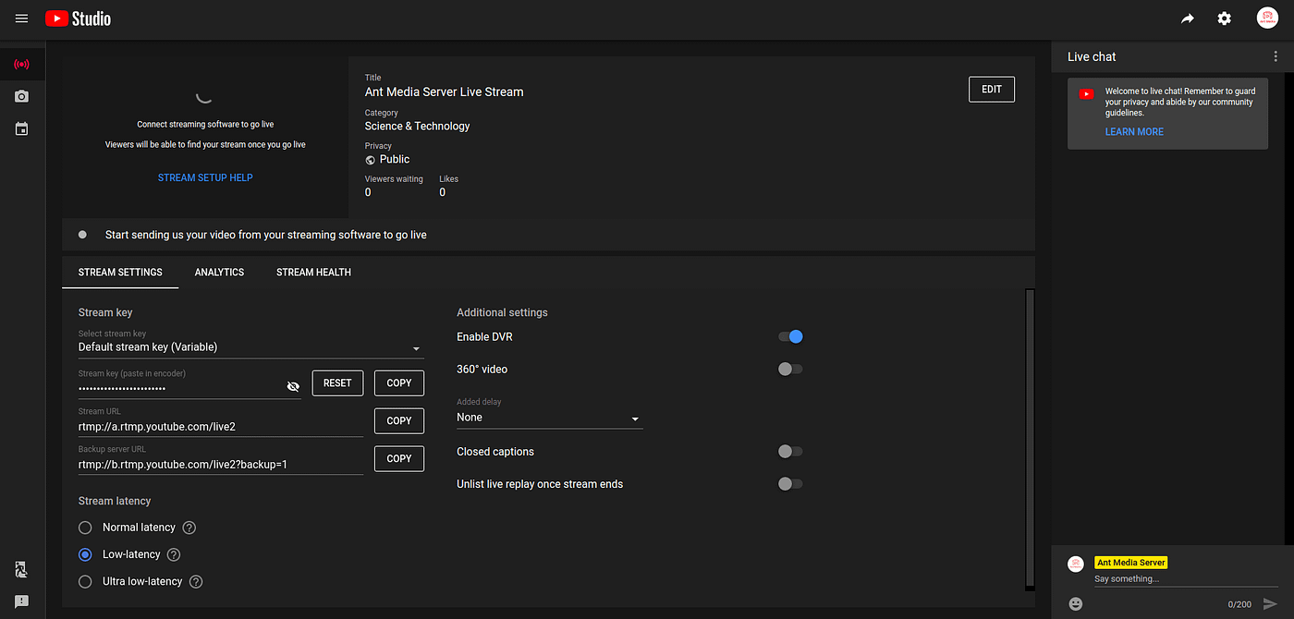
Task: Select the Normal latency radio button
Action: 85,528
